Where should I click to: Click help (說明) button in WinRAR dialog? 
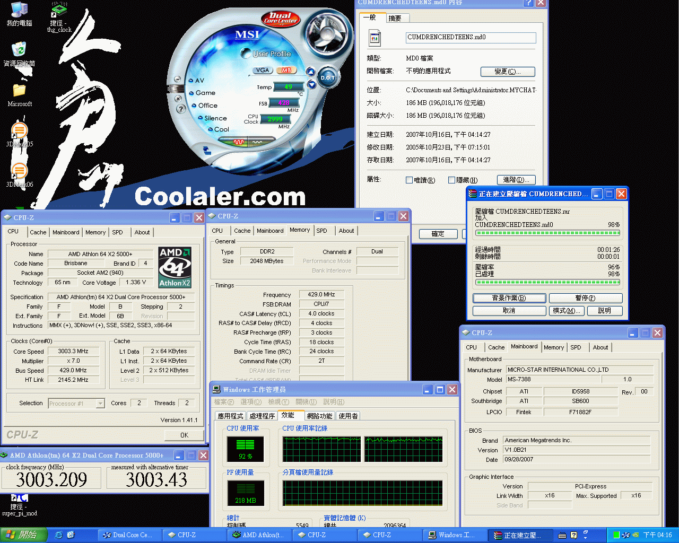[x=605, y=311]
